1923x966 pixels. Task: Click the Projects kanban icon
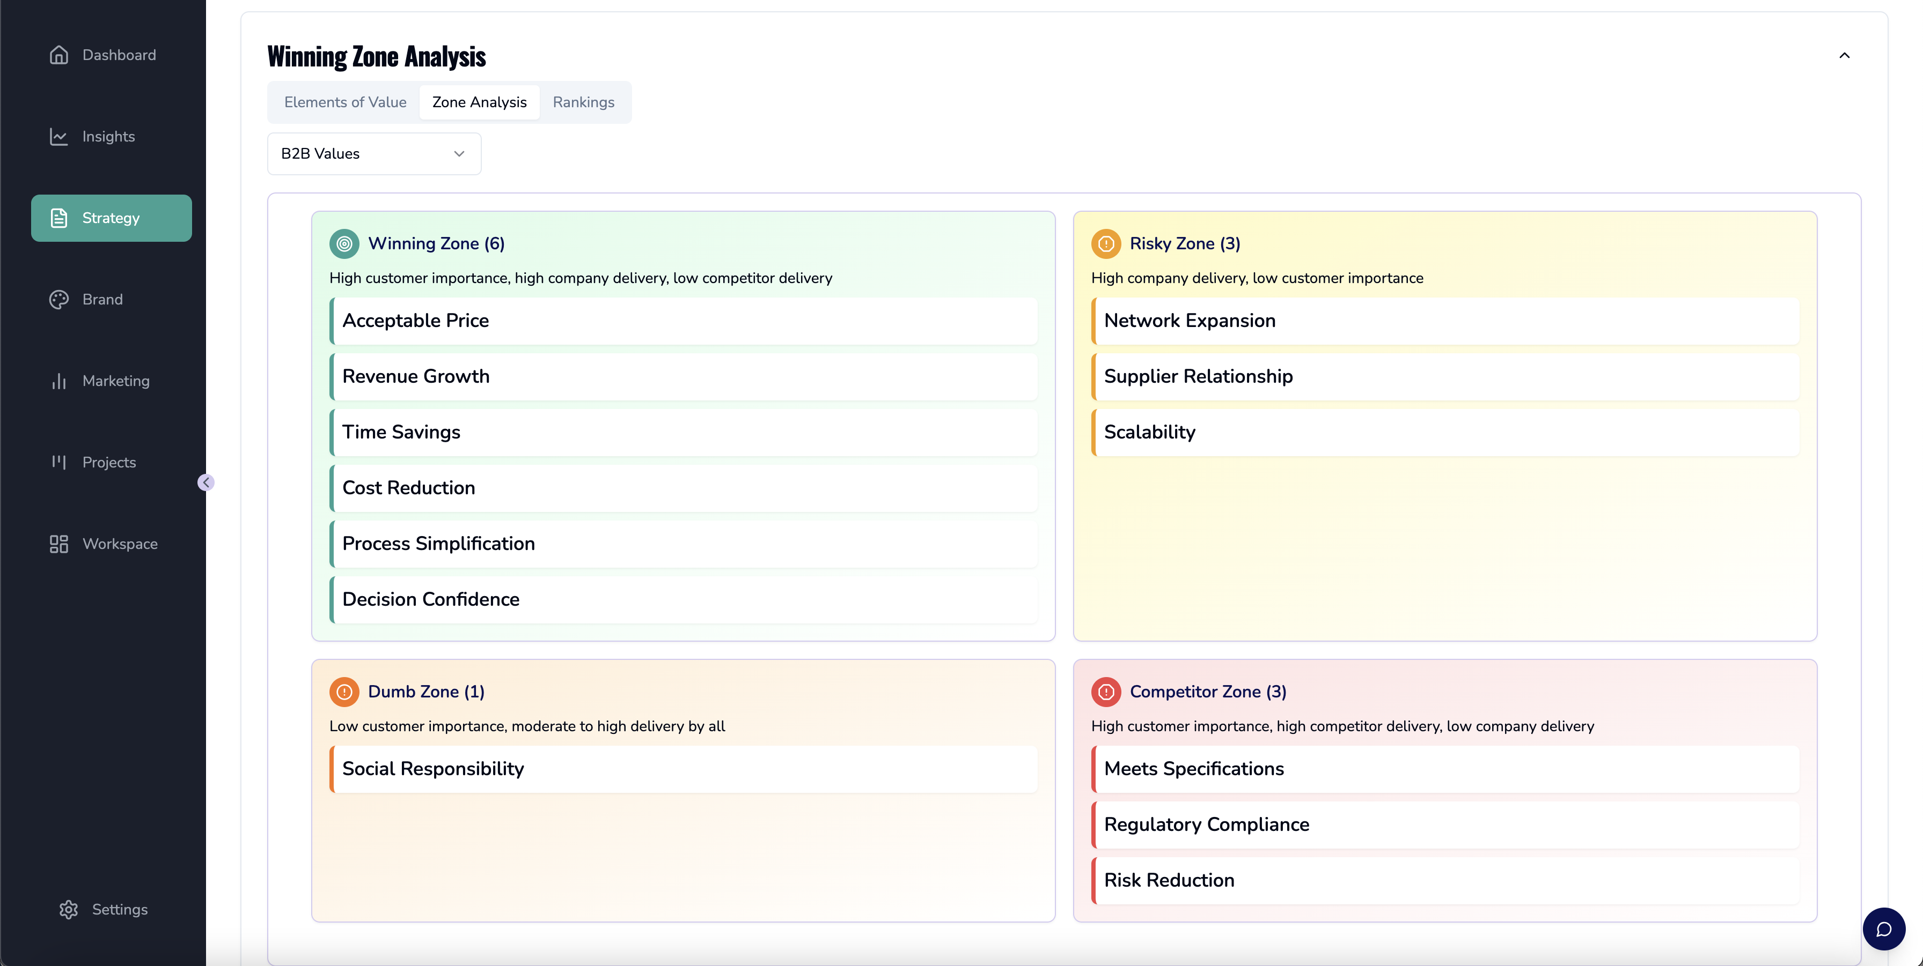pos(59,463)
